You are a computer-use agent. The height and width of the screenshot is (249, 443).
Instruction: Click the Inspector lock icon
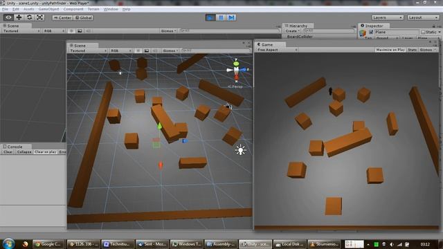pyautogui.click(x=434, y=26)
